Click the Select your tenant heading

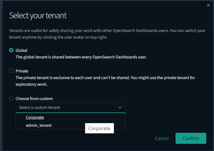point(38,15)
